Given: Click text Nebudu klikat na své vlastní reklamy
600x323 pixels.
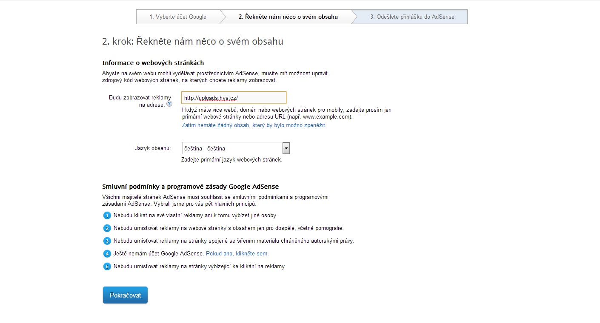Looking at the screenshot, I should click(x=195, y=215).
